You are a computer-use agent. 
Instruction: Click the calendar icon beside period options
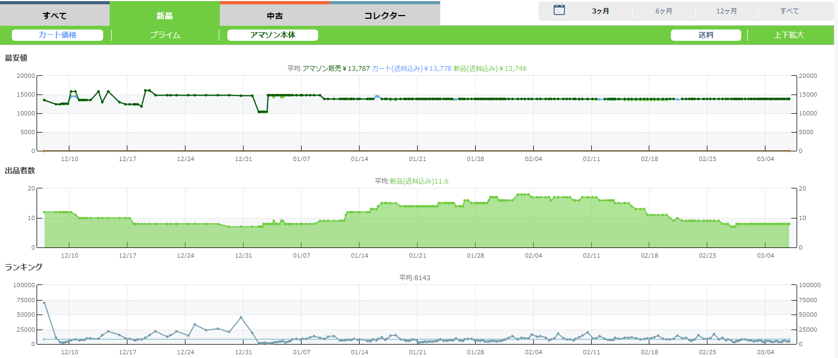tap(559, 10)
